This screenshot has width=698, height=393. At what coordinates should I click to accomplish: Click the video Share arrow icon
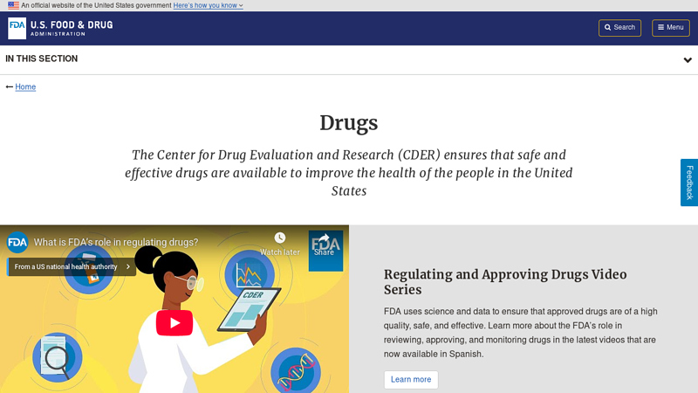(x=324, y=239)
